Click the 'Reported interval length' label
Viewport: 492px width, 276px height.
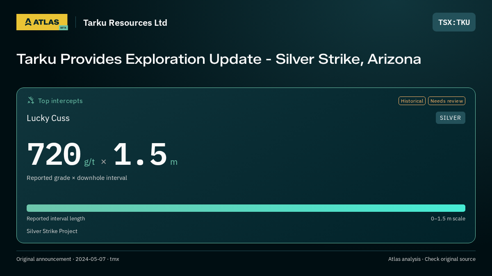click(x=56, y=218)
